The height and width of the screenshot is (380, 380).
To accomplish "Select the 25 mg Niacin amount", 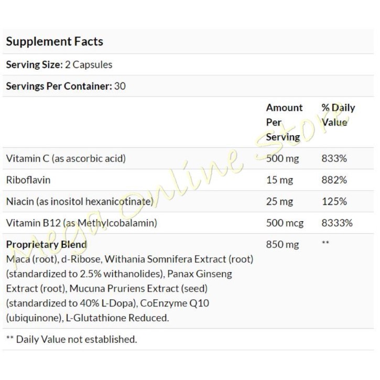I will pos(279,201).
